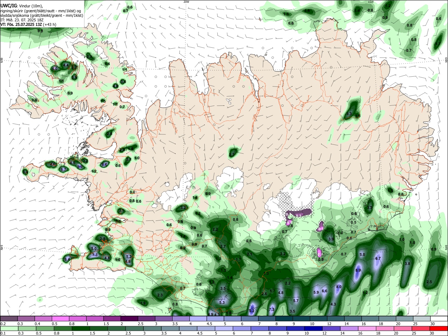448x336 pixels.
Task: Click the 2.6 value near the south coast
Action: (x=264, y=294)
